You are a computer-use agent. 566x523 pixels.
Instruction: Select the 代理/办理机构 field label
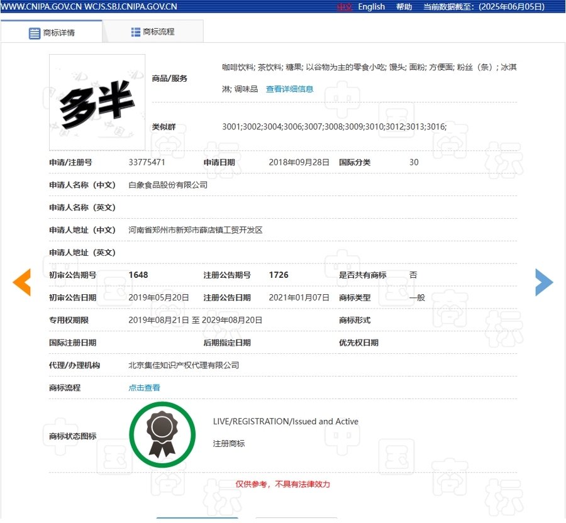74,365
